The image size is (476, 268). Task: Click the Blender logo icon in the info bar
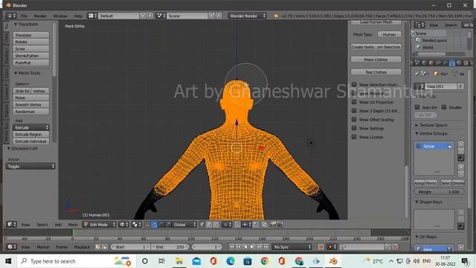[x=276, y=16]
